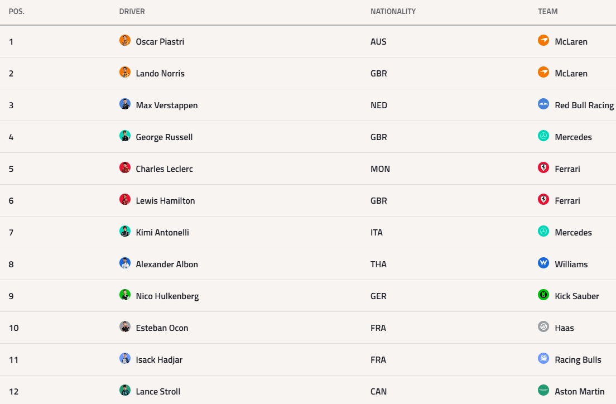616x404 pixels.
Task: Click Max Verstappen's driver avatar
Action: click(x=125, y=104)
